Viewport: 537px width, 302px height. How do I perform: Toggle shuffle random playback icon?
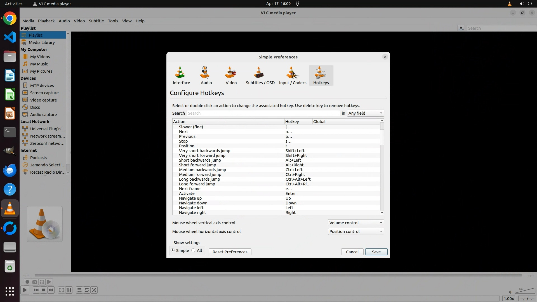(94, 290)
